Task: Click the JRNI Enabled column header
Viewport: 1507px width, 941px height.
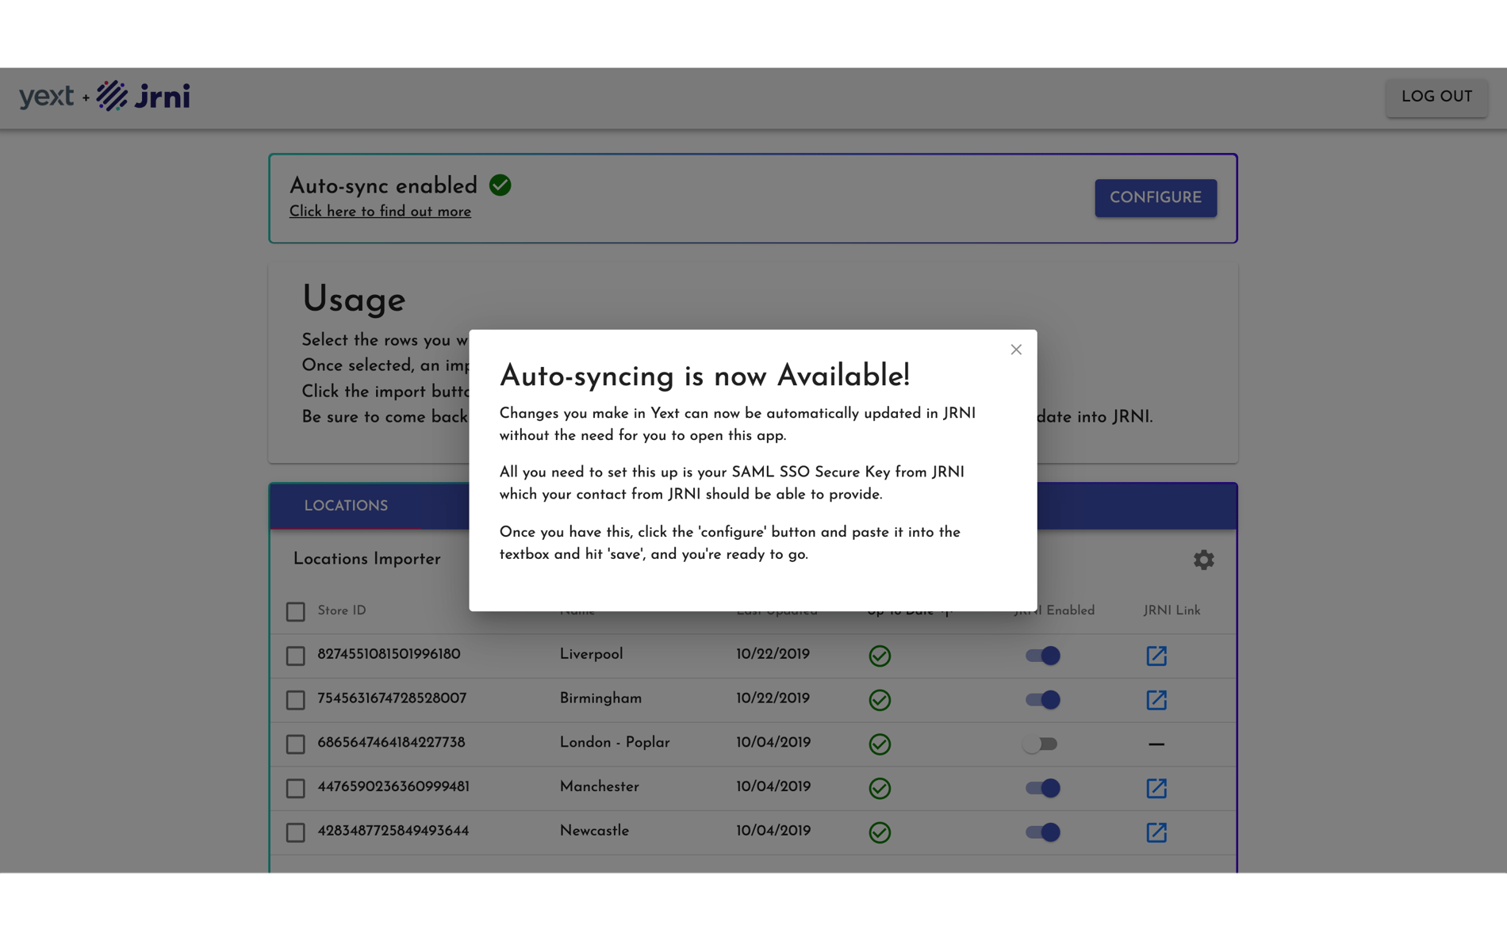Action: (x=1054, y=610)
